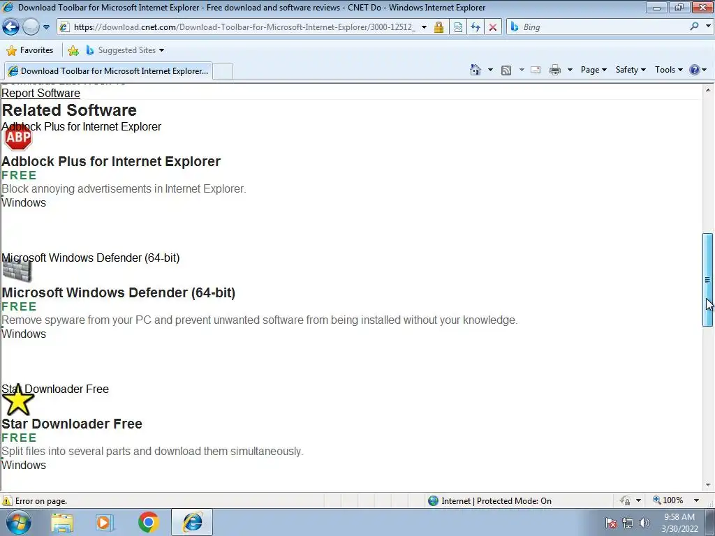
Task: Open the Windows Start button
Action: tap(18, 522)
